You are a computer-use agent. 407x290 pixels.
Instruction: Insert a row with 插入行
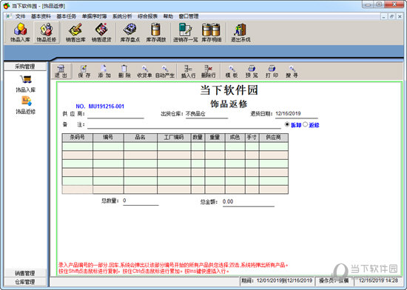pyautogui.click(x=188, y=71)
